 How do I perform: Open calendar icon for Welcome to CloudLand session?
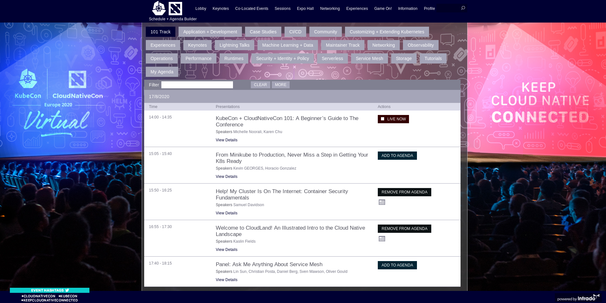382,239
